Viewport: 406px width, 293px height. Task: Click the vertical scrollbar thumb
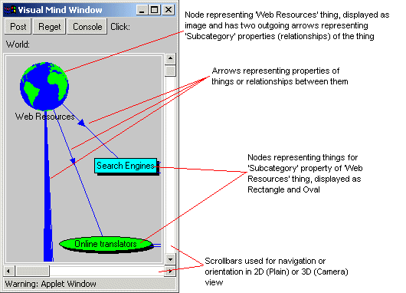[170, 71]
